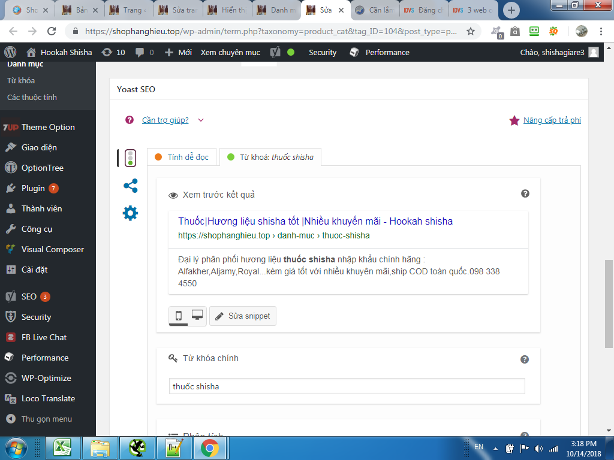Open Công cụ tools menu
The image size is (614, 460).
pos(48,229)
